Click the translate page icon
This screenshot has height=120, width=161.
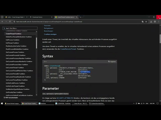pyautogui.click(x=143, y=22)
